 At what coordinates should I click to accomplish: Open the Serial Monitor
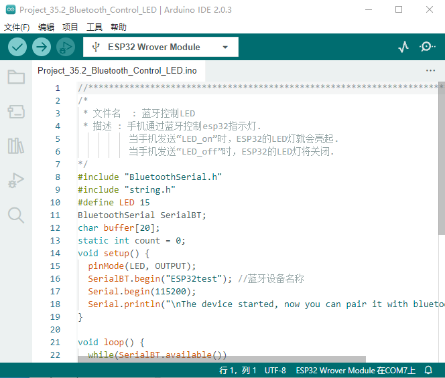(427, 47)
